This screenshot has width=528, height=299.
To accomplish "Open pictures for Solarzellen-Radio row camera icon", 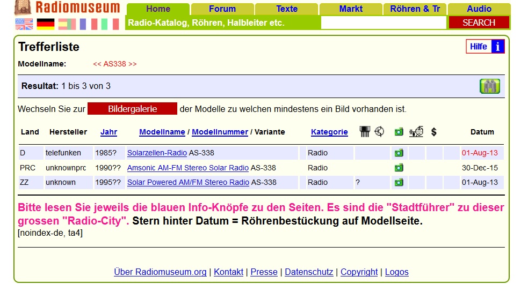I will coord(399,153).
